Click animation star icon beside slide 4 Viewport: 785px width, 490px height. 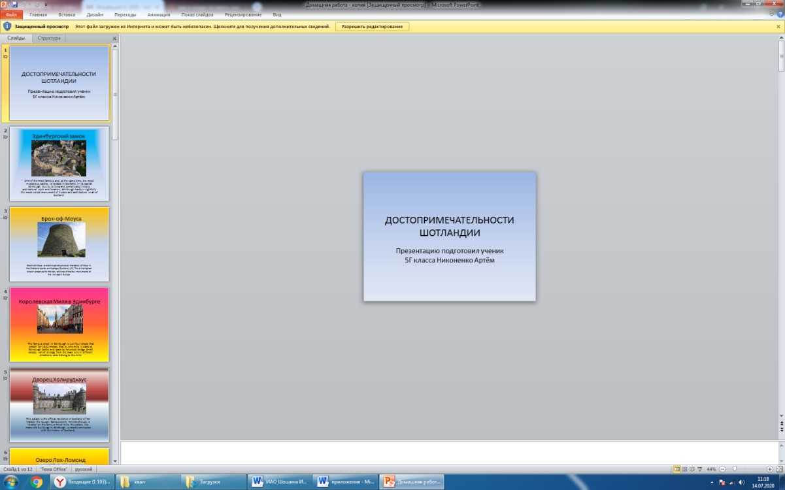(5, 298)
